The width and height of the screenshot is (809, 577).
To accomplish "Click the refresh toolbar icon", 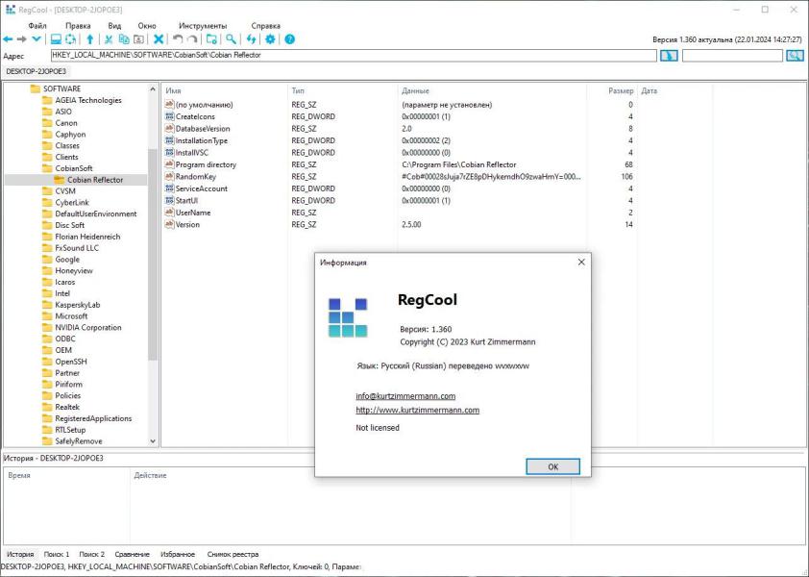I will click(x=71, y=39).
